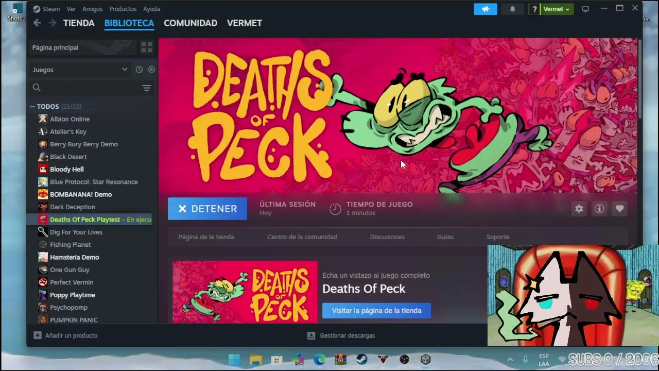Open the Amigos menu
The height and width of the screenshot is (371, 659).
pos(92,9)
